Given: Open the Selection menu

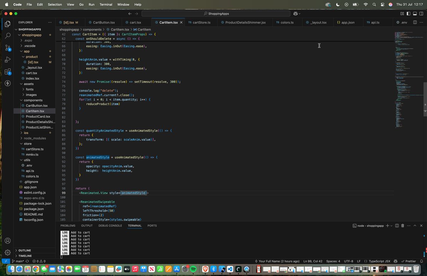Looking at the screenshot, I should pyautogui.click(x=55, y=4).
